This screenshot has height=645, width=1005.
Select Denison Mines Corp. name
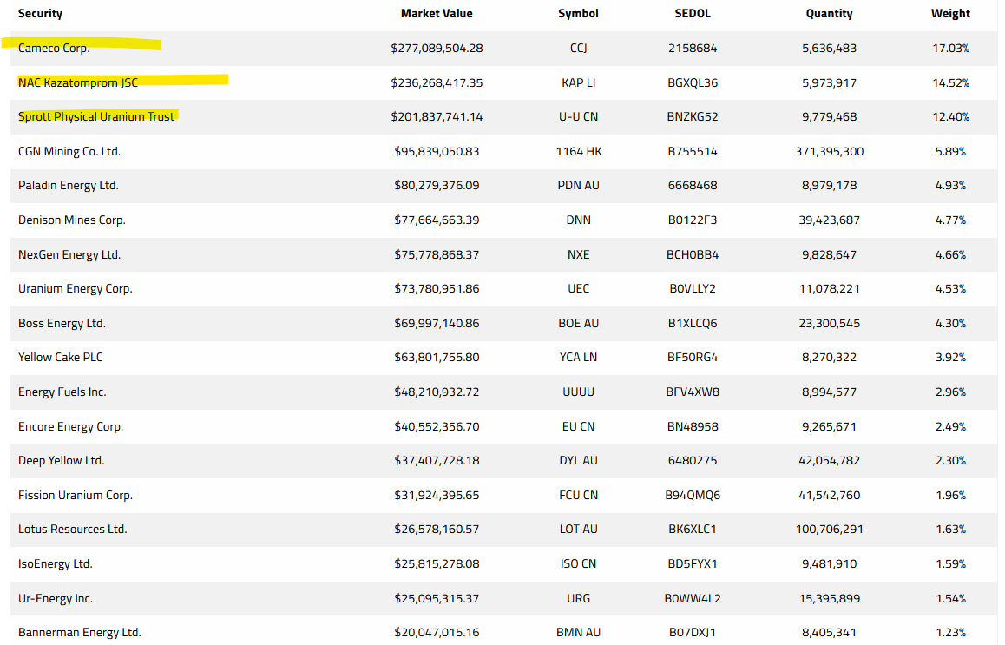(72, 220)
